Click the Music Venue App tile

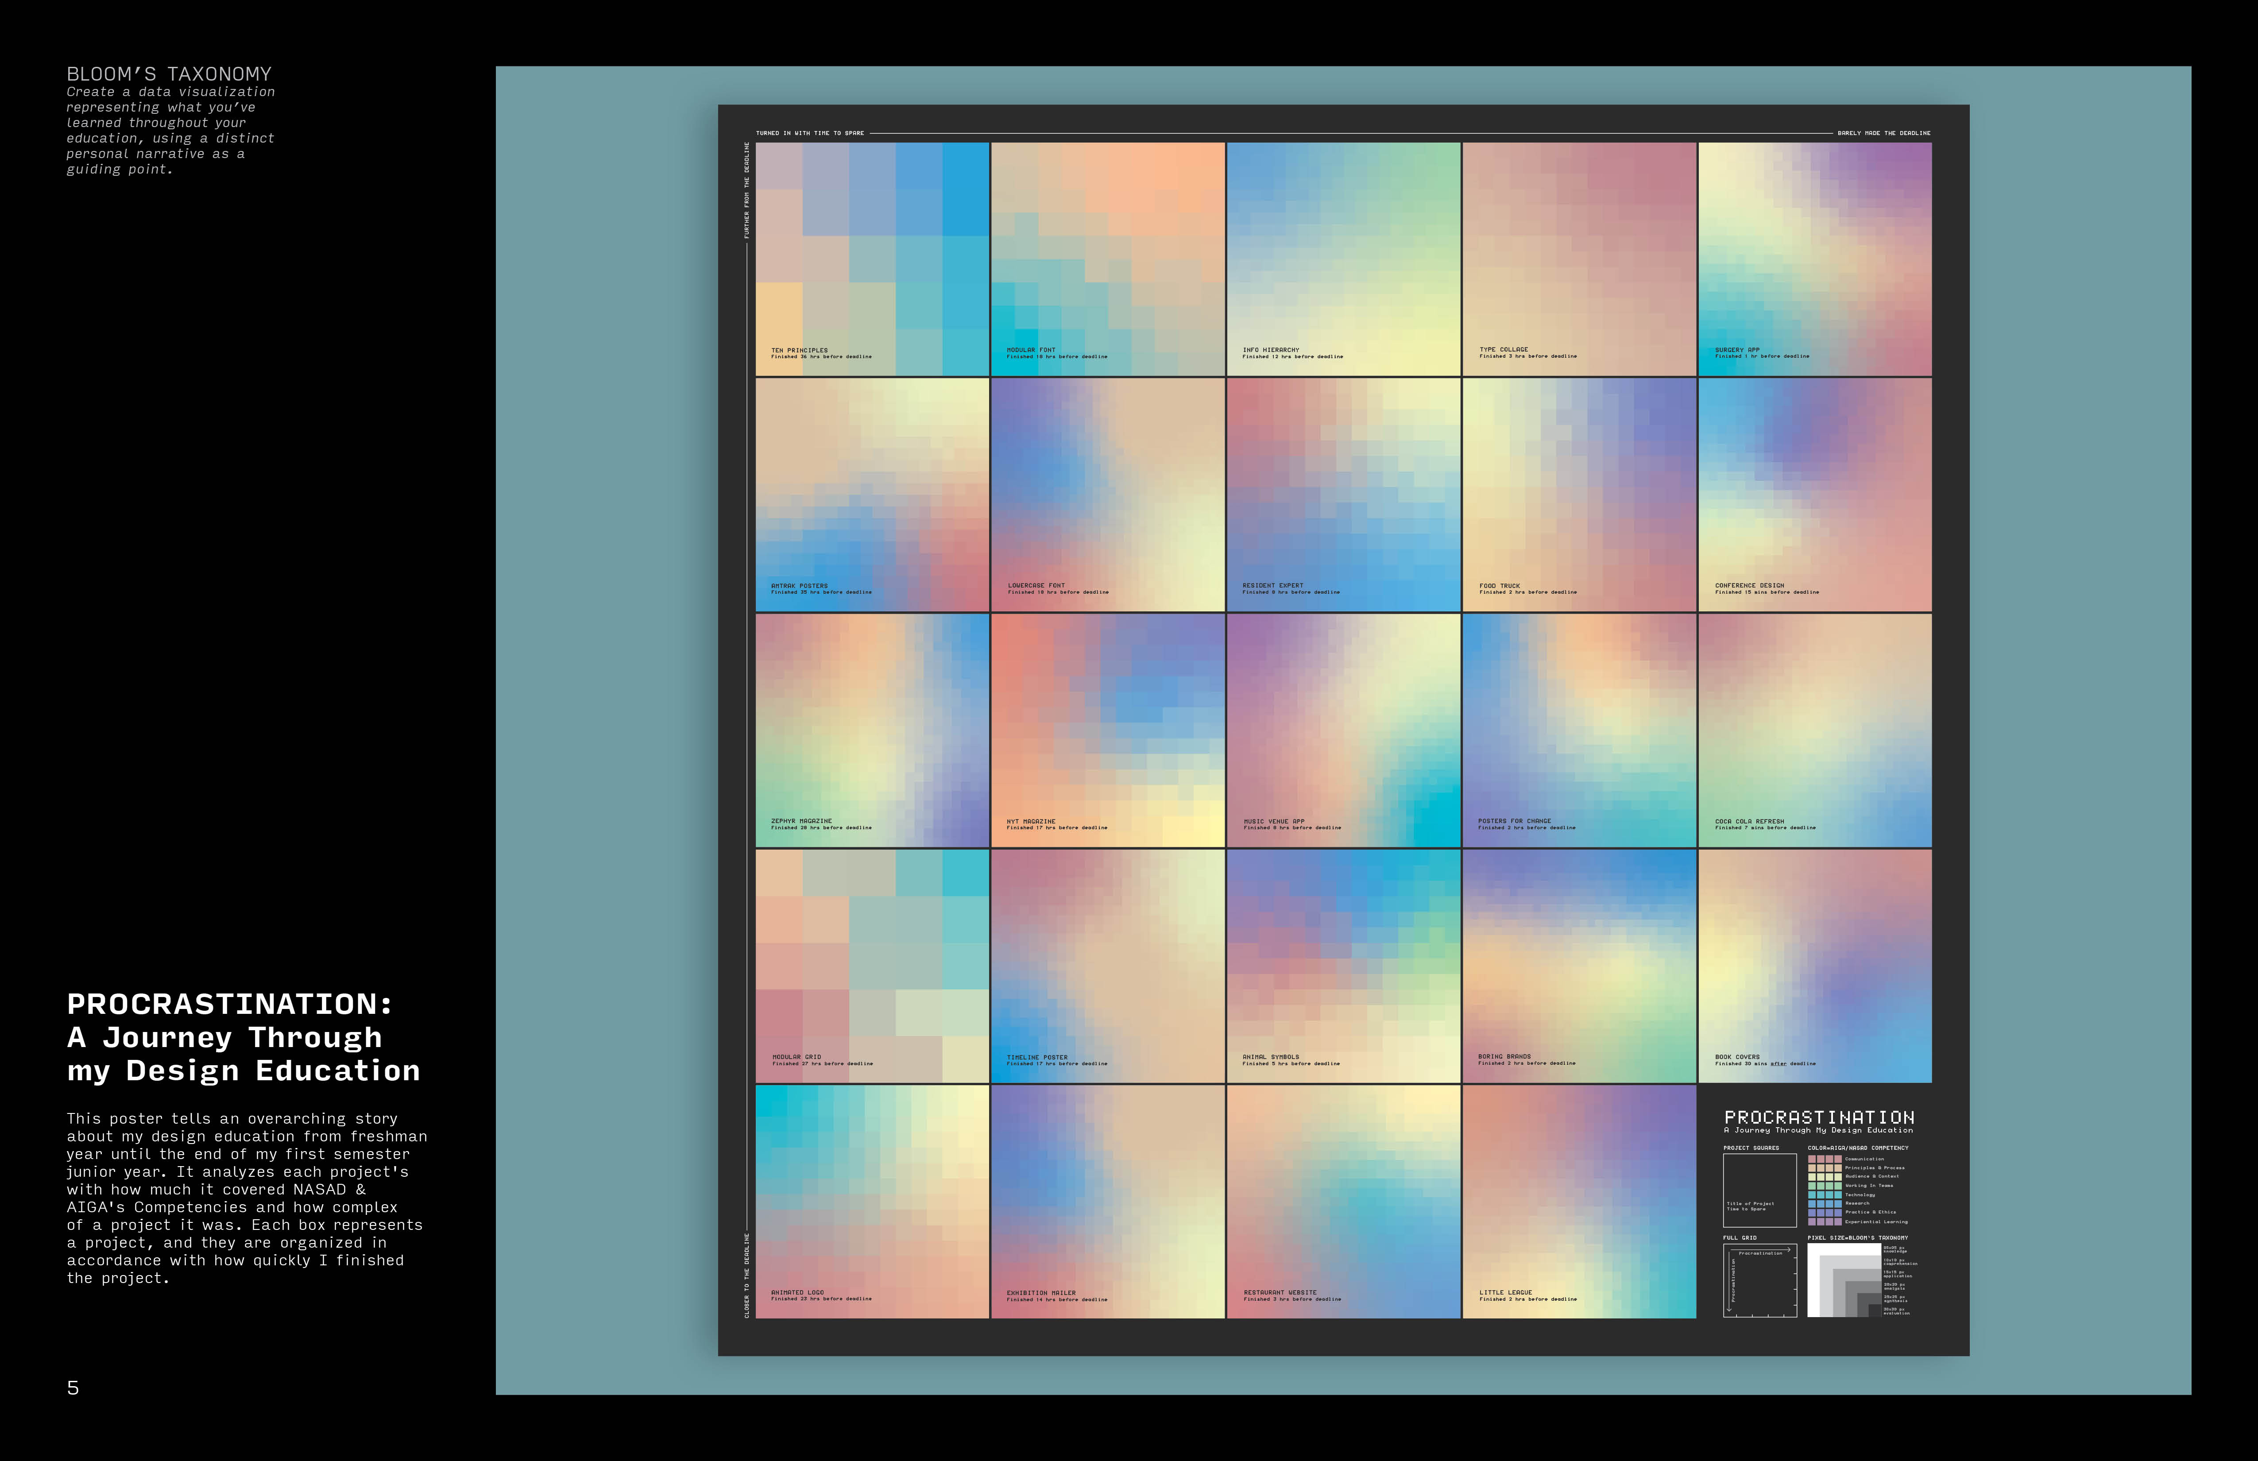1342,730
